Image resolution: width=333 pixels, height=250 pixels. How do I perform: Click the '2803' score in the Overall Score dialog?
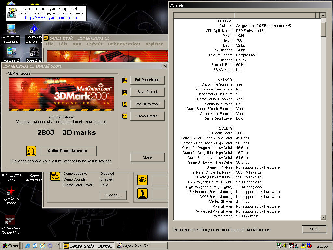coord(46,132)
